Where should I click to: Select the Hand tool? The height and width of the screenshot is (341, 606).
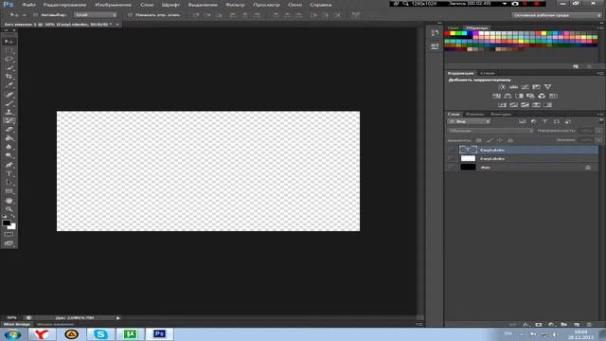(9, 201)
